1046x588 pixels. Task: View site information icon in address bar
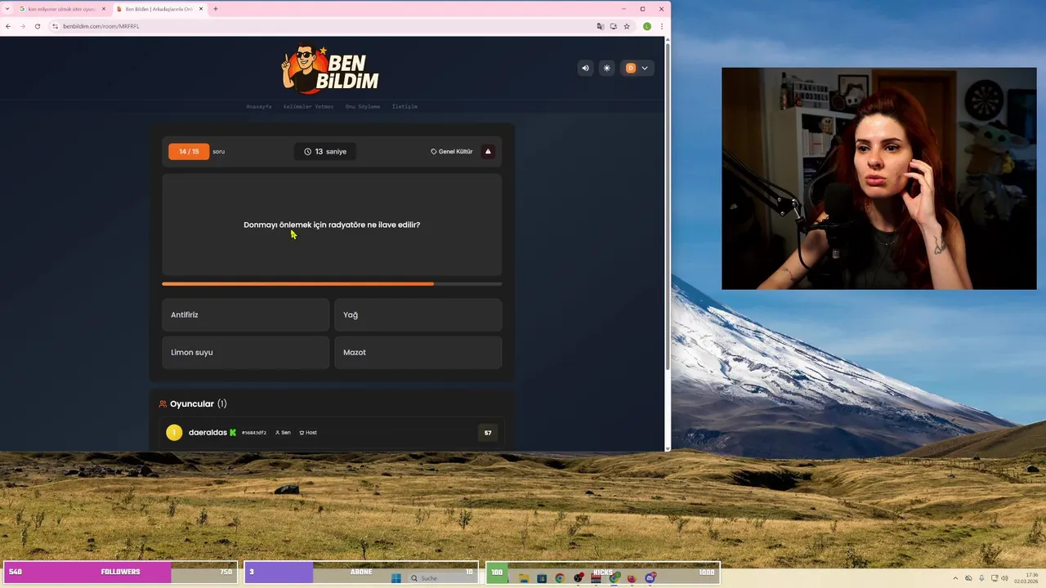coord(56,26)
